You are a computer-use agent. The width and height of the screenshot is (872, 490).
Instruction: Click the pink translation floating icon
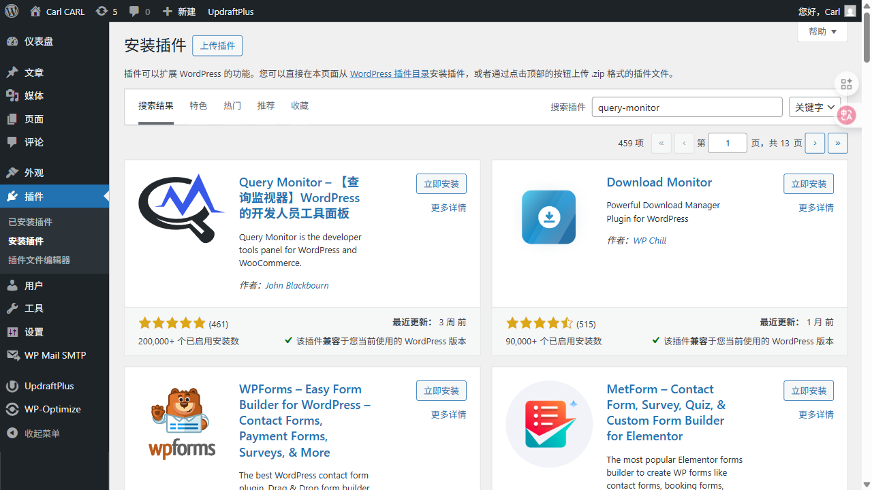click(x=846, y=115)
